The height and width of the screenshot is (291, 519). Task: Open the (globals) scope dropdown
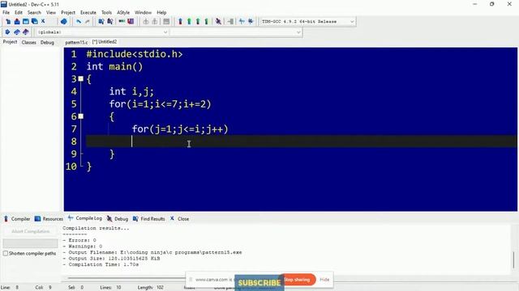[x=165, y=32]
